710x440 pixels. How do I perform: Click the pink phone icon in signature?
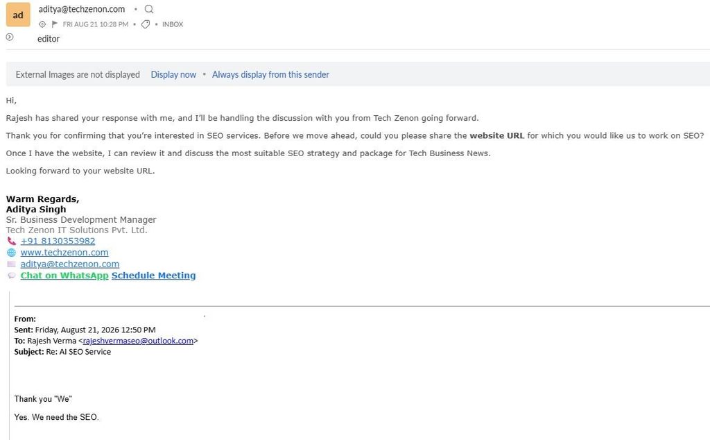[11, 241]
